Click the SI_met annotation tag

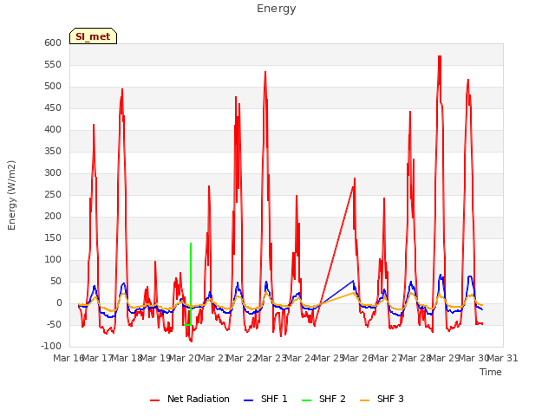point(93,36)
